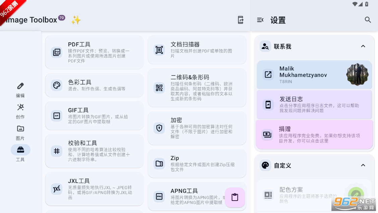Select the 工具 navigation tab
Viewport: 378px width, 213px height.
(x=20, y=153)
